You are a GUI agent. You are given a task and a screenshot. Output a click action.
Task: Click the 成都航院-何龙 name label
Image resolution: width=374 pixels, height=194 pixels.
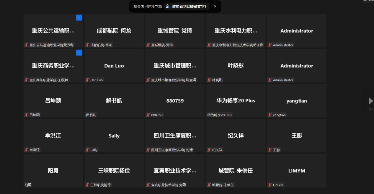(x=101, y=45)
